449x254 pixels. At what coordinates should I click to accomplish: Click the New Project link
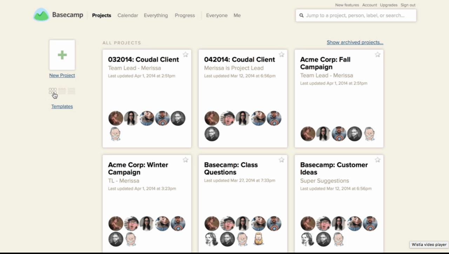point(62,75)
